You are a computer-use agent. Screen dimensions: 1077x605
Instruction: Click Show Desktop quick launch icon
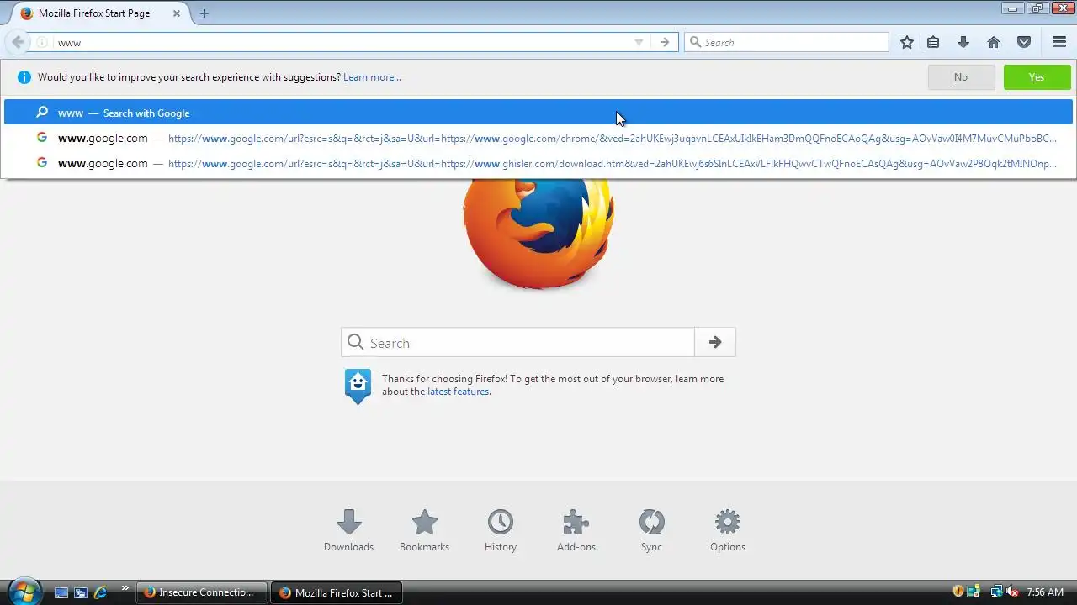[61, 592]
